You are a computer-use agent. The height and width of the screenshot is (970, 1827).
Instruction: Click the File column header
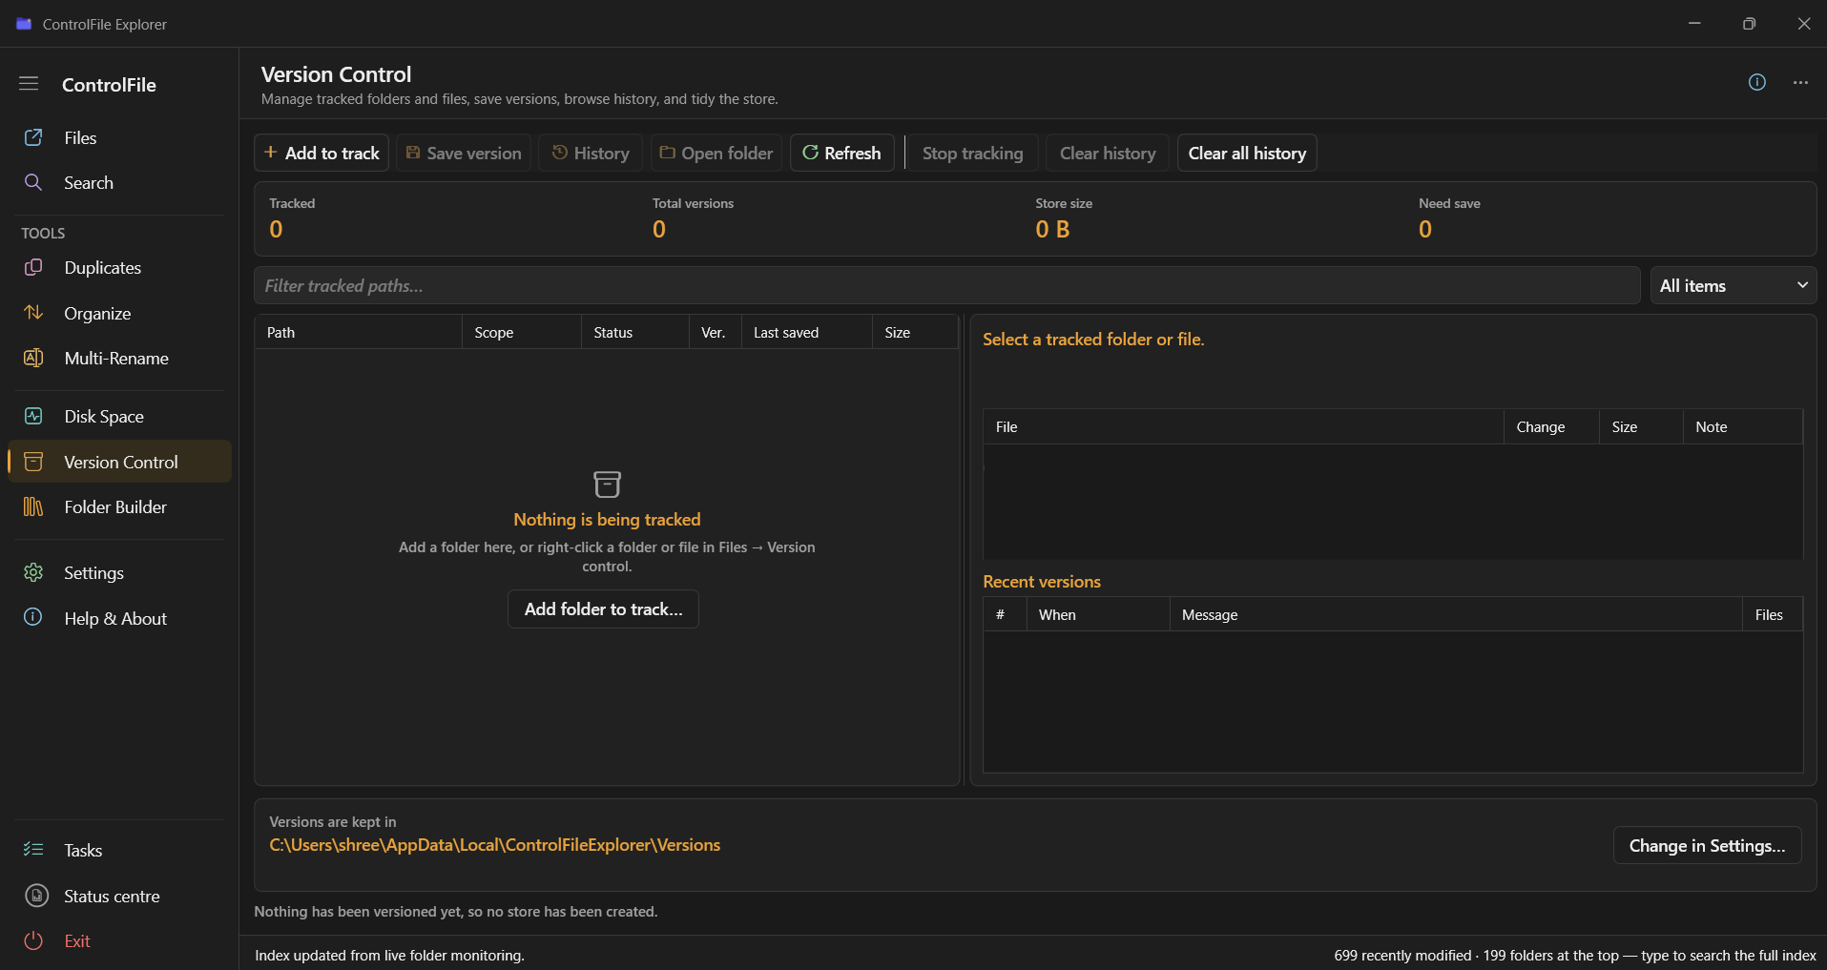click(1244, 426)
